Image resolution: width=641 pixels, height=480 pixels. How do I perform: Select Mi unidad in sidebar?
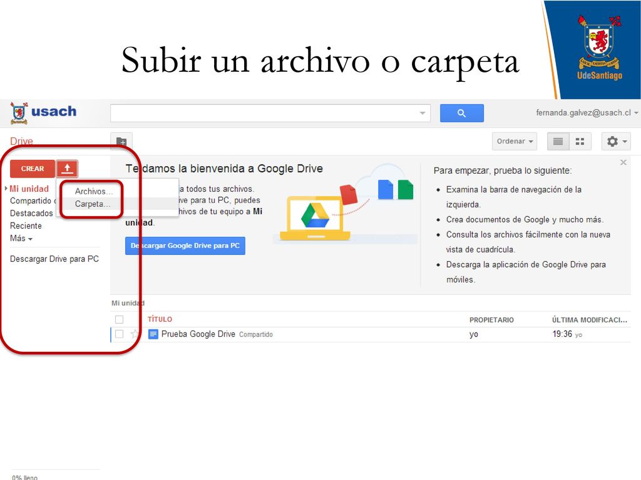29,189
